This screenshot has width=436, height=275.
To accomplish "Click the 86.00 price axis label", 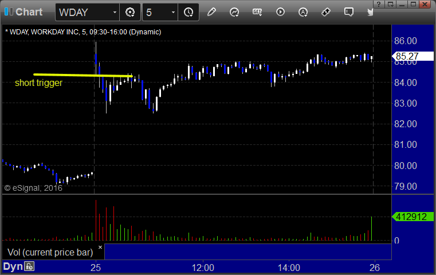I will point(406,41).
